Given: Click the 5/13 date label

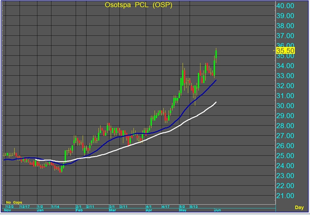Looking at the screenshot, I should tap(194, 207).
